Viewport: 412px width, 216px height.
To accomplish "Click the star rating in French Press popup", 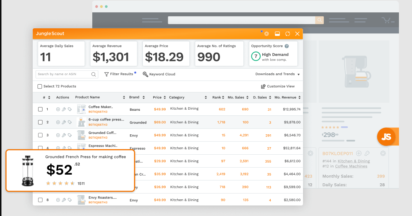I will click(60, 183).
